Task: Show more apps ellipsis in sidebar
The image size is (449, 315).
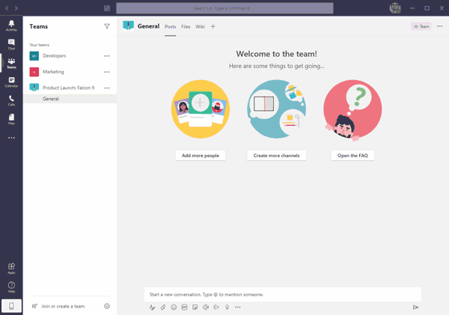Action: pos(11,138)
